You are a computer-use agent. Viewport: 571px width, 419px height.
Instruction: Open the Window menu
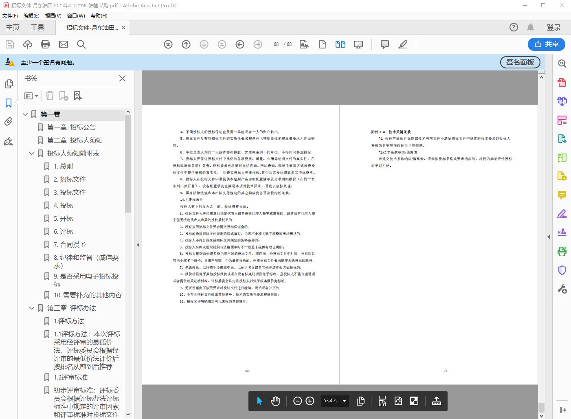click(x=76, y=16)
